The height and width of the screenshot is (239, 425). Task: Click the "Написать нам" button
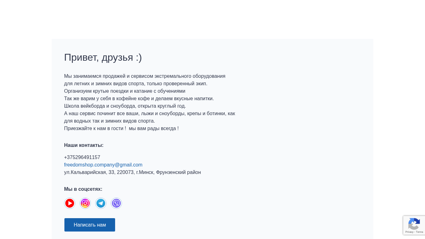coord(90,225)
